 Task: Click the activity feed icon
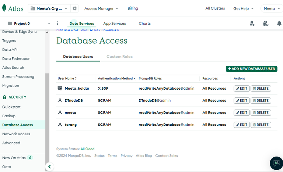click(x=266, y=24)
